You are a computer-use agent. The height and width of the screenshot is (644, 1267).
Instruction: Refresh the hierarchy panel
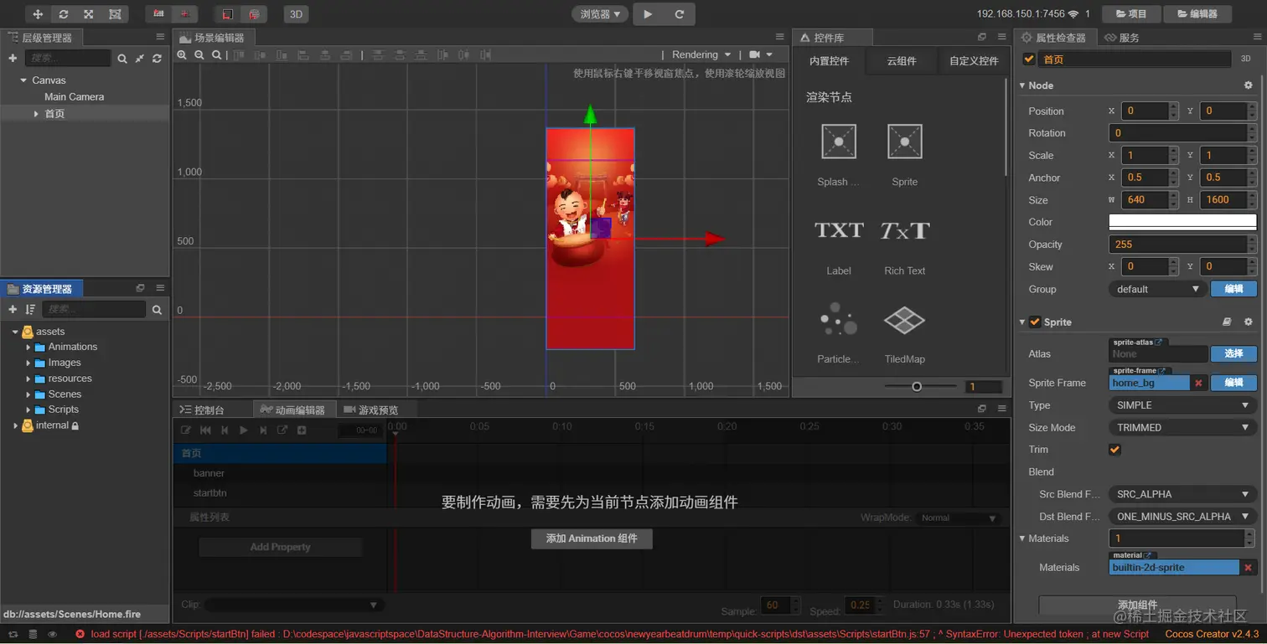[157, 59]
